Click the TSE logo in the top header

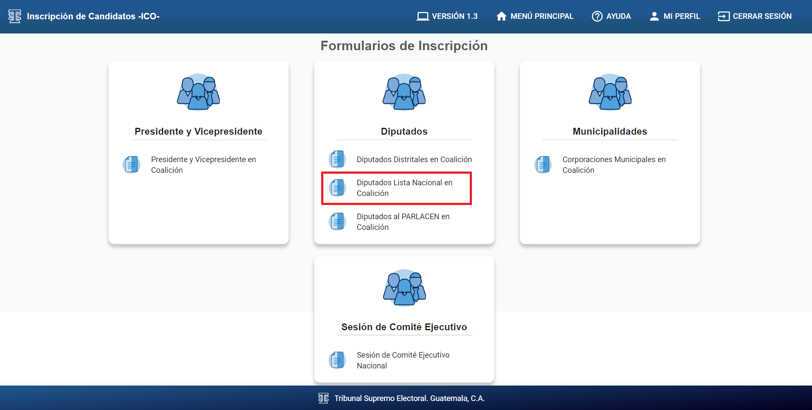[x=15, y=16]
